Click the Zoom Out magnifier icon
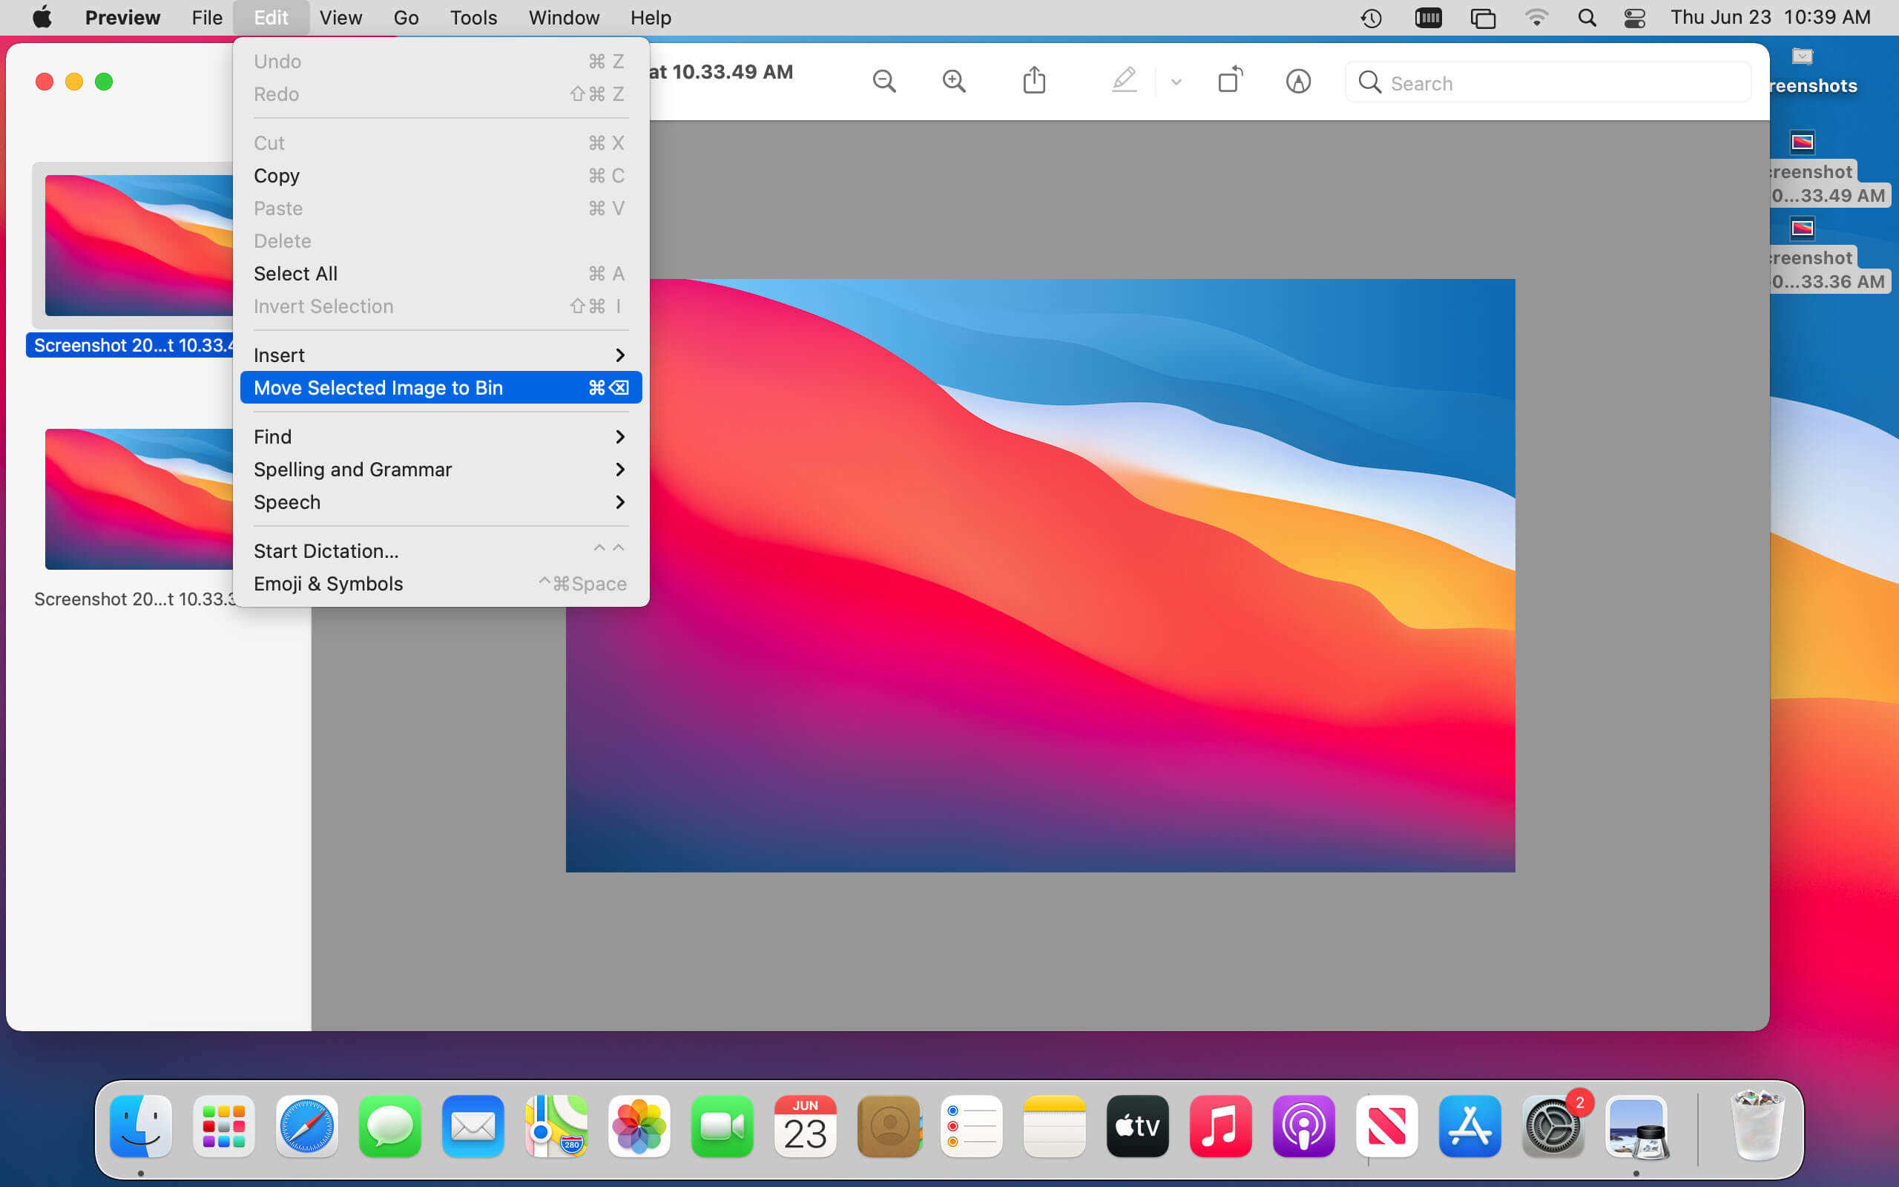The width and height of the screenshot is (1899, 1187). 884,82
